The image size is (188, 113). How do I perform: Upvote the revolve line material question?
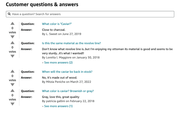(x=12, y=43)
